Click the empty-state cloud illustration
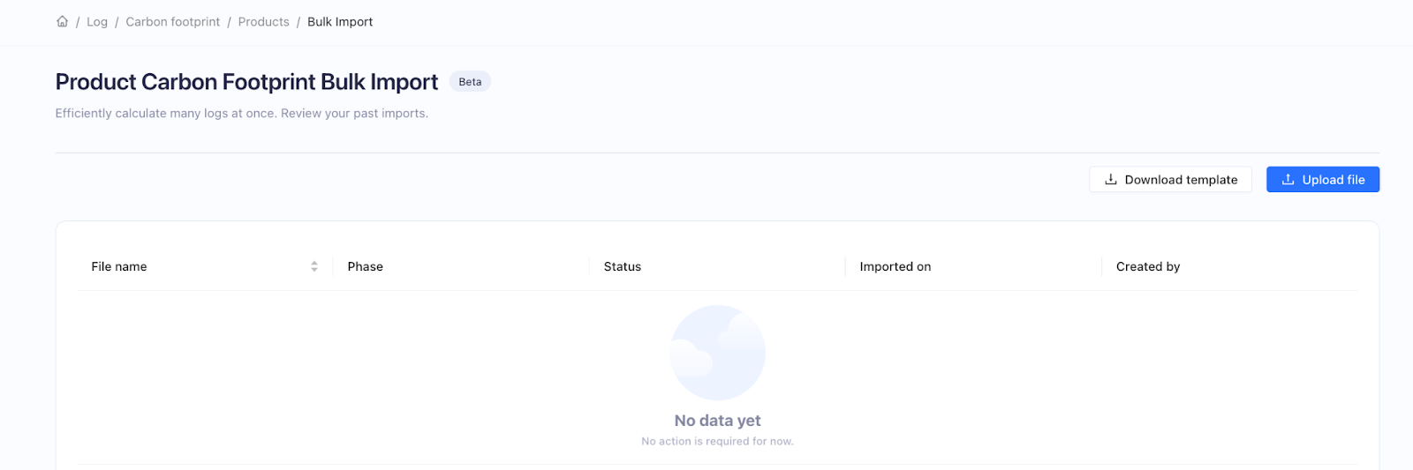 717,353
